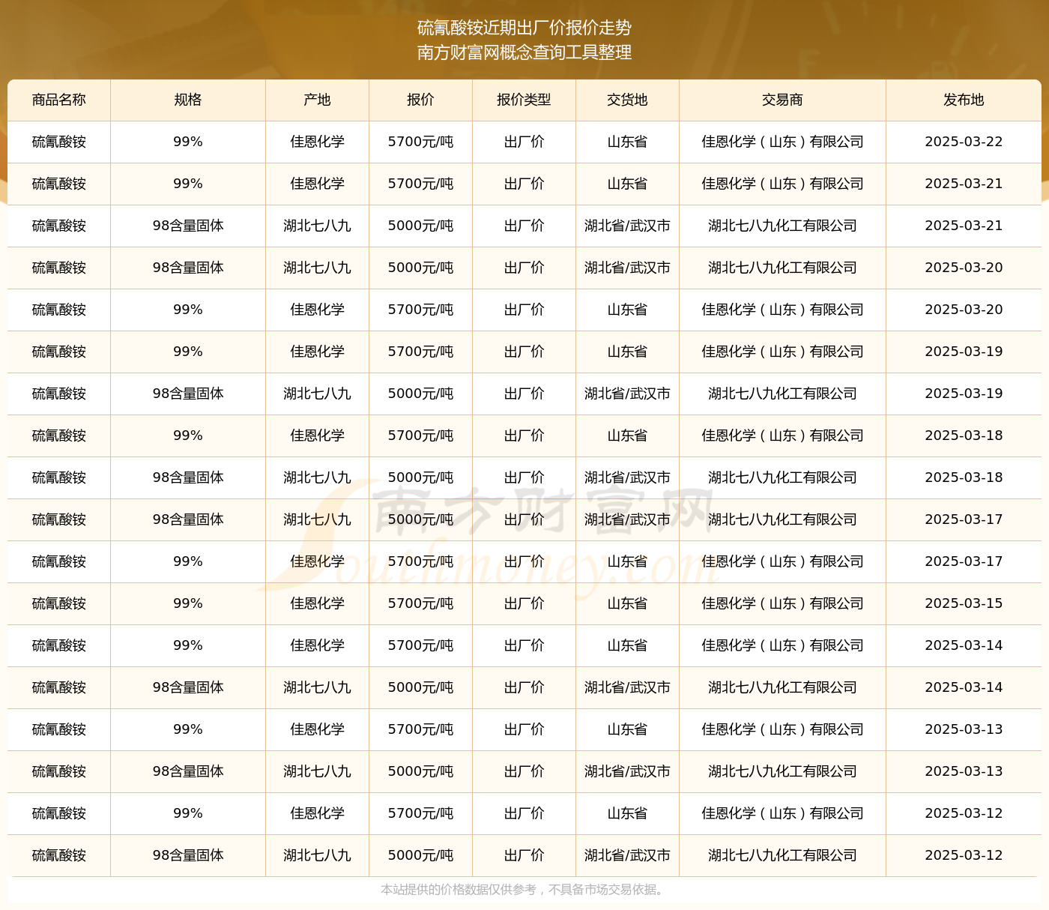Viewport: 1049px width, 910px height.
Task: Click 99% spec in the 2025-03-15 row
Action: pyautogui.click(x=187, y=603)
